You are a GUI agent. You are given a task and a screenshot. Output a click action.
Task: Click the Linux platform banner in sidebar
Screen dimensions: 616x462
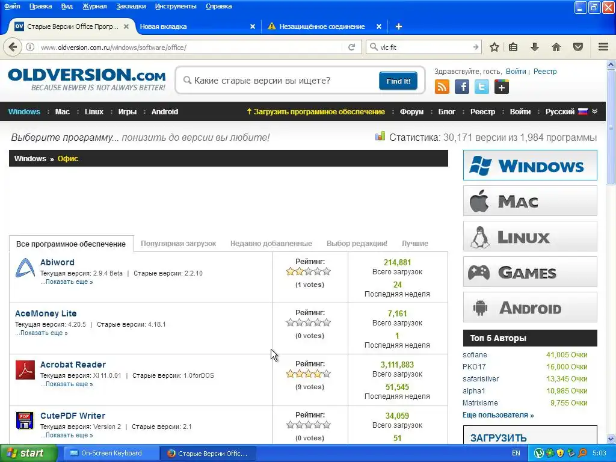click(x=530, y=236)
